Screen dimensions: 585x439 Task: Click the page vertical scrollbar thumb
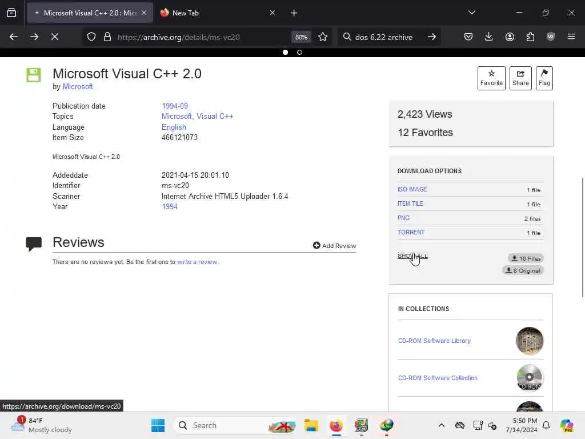click(x=583, y=238)
